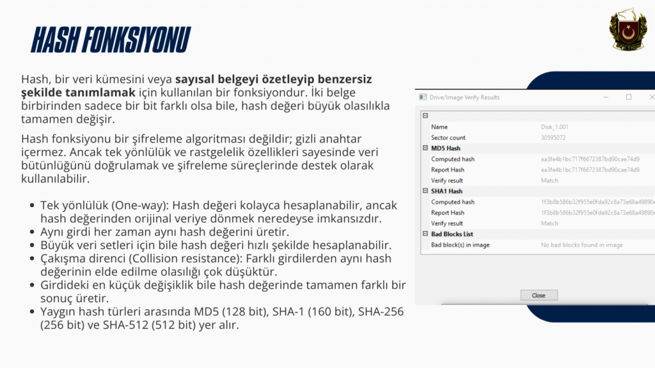Click the Drive/Image Verify Results window icon
This screenshot has width=655, height=368.
[422, 97]
